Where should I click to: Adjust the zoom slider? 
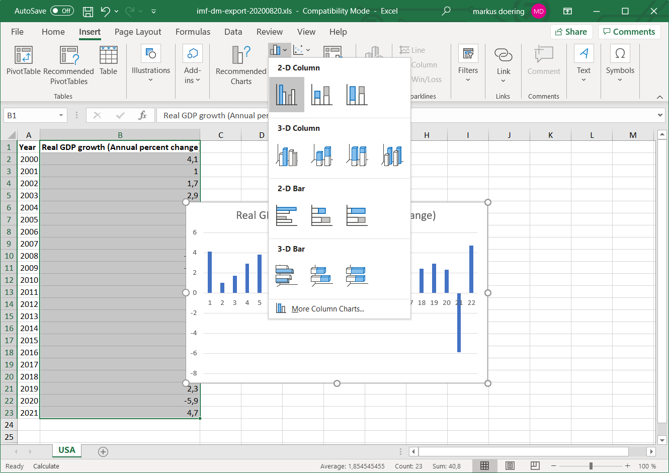591,466
